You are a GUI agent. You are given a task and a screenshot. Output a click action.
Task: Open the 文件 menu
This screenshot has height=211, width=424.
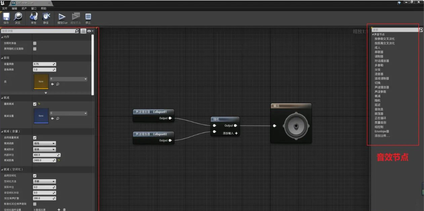(x=5, y=9)
